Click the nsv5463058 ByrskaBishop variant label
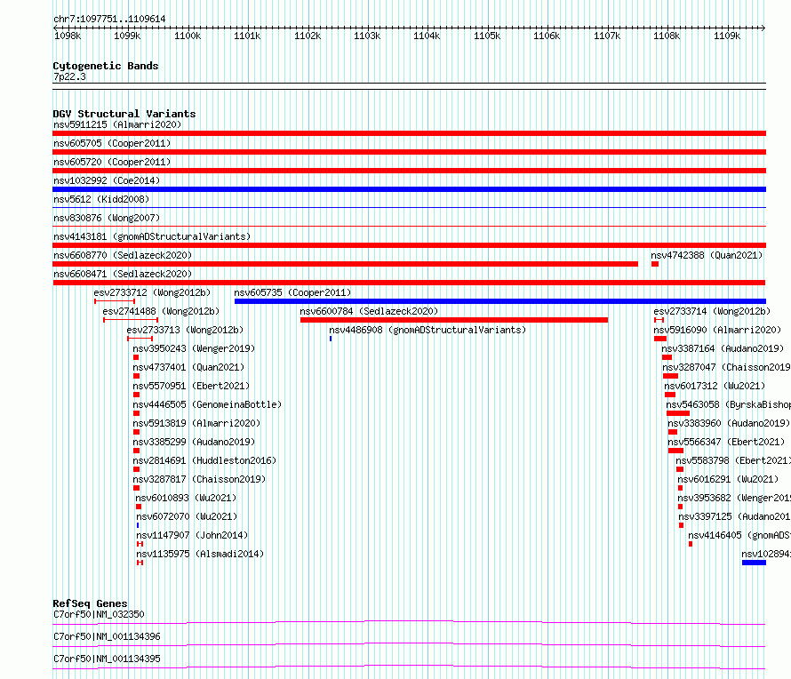Screen dimensions: 791x679 pyautogui.click(x=729, y=404)
